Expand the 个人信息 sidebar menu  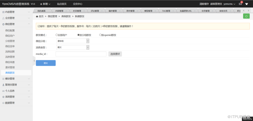click(x=16, y=91)
